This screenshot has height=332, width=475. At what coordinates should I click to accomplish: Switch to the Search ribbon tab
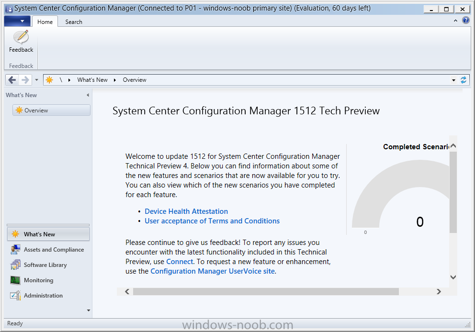[74, 22]
